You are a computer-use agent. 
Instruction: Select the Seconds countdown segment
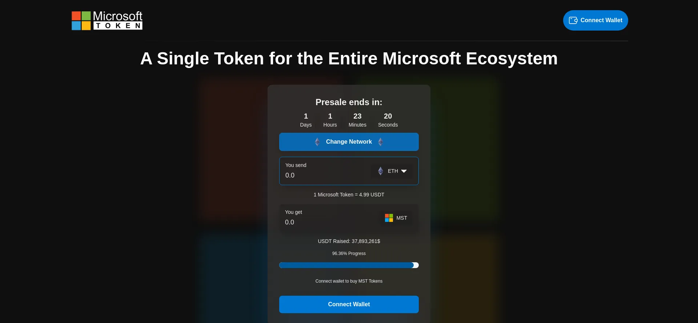388,120
